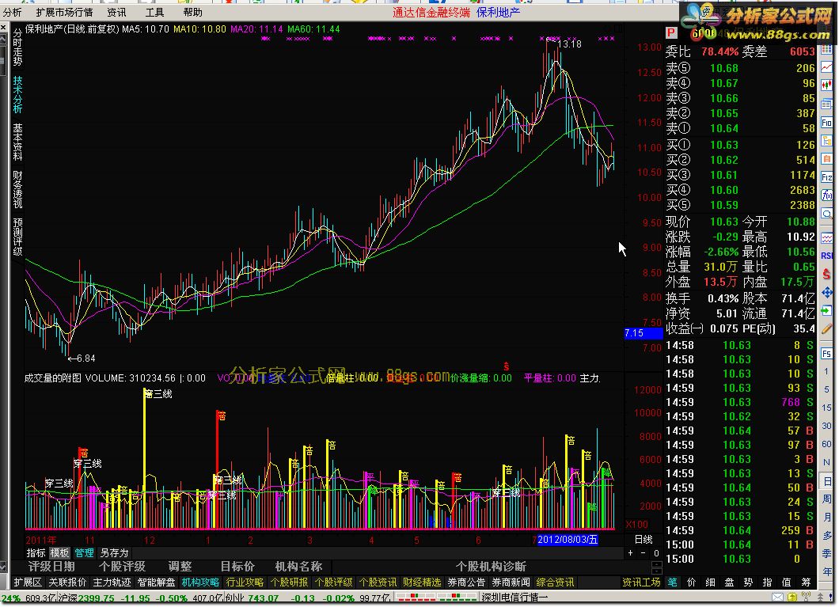Select the 30-minute period button
Image resolution: width=839 pixels, height=607 pixels.
point(826,426)
